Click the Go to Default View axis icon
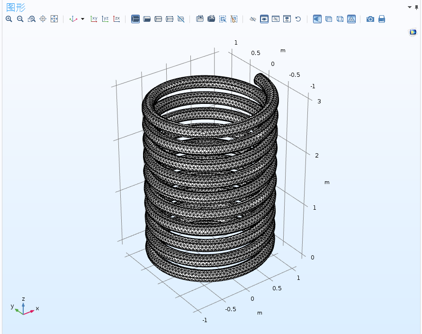Image resolution: width=422 pixels, height=334 pixels. (73, 19)
